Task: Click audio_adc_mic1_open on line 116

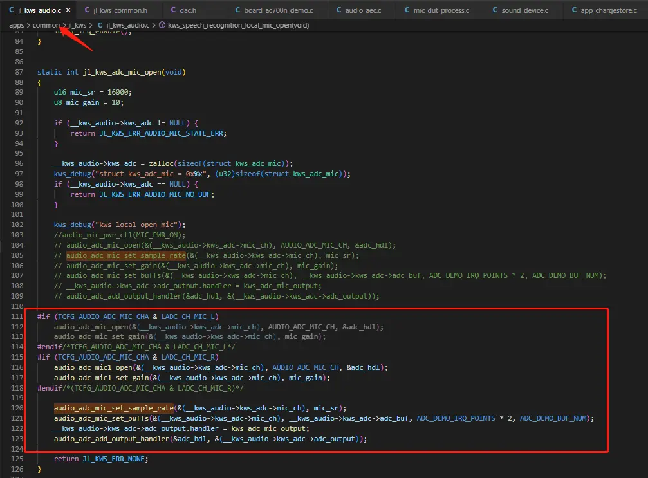Action: [x=93, y=367]
